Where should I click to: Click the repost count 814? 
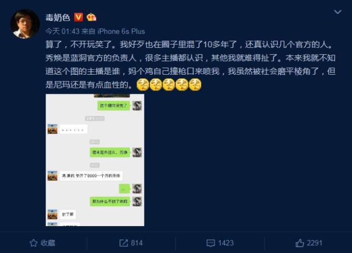click(x=137, y=243)
